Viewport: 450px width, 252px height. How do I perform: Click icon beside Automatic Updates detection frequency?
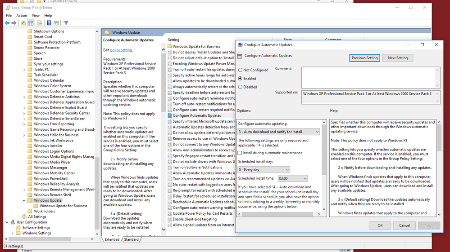170,127
